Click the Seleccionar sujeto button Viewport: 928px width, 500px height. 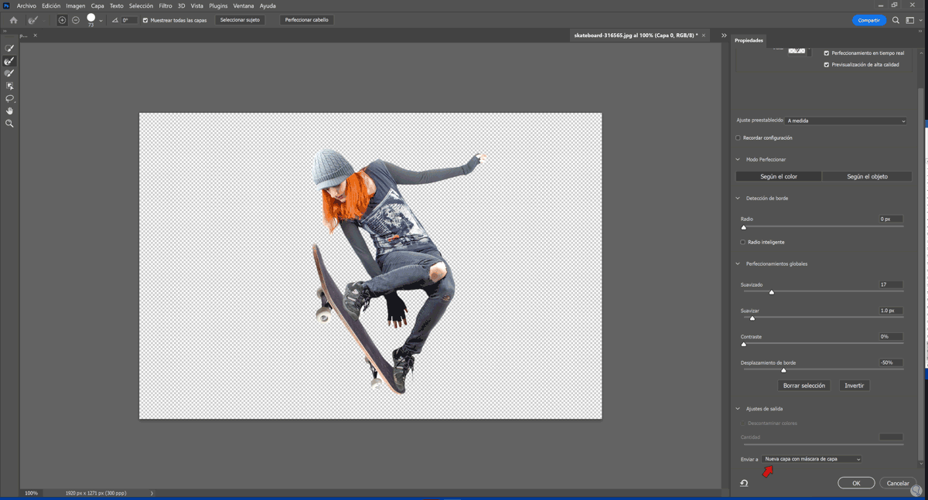(240, 20)
